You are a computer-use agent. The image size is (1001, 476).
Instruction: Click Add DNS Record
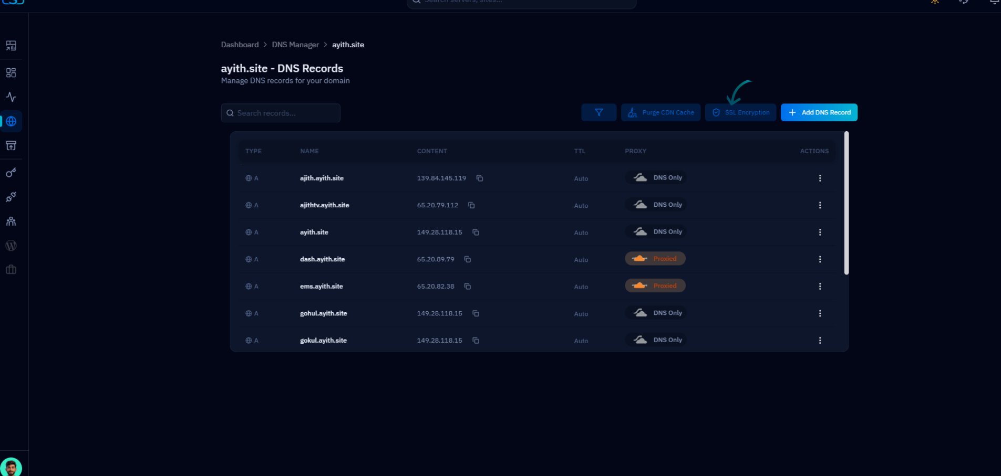click(819, 112)
